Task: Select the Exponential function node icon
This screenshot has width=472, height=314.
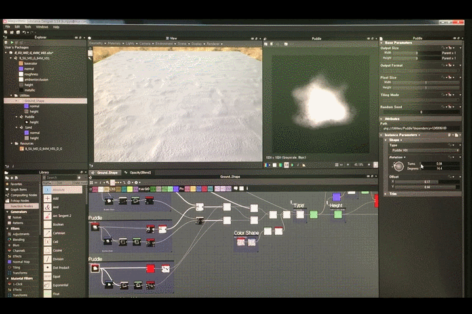Action: (47, 285)
